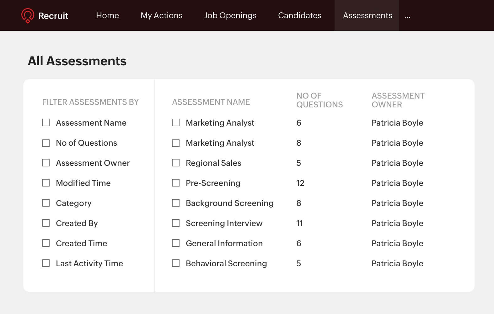Go to My Actions tab
The height and width of the screenshot is (314, 494).
pos(161,15)
